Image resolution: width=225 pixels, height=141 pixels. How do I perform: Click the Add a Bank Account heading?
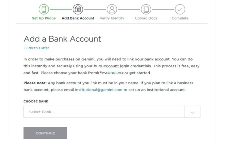point(62,39)
